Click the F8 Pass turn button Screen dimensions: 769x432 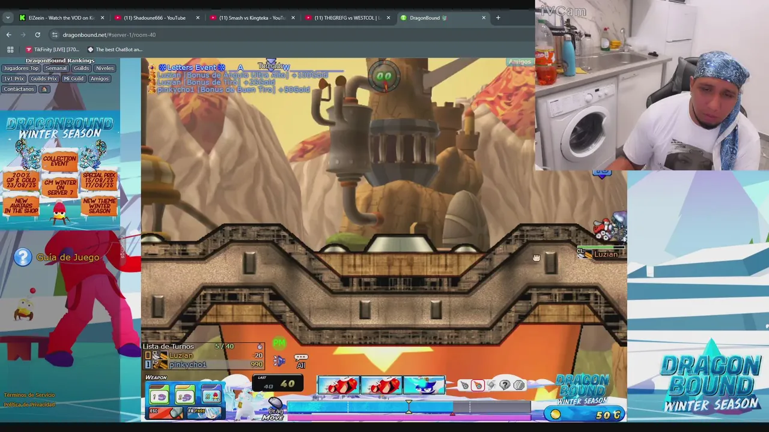point(204,413)
